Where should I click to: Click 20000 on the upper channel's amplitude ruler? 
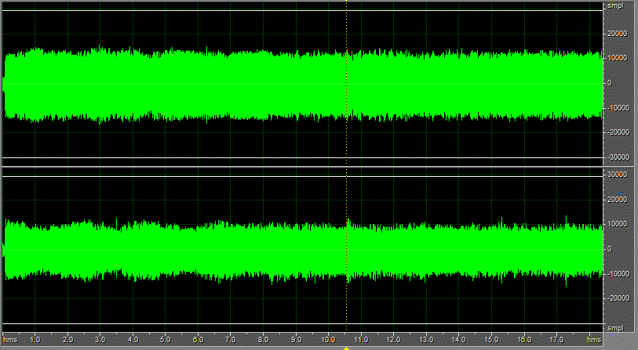coord(618,34)
